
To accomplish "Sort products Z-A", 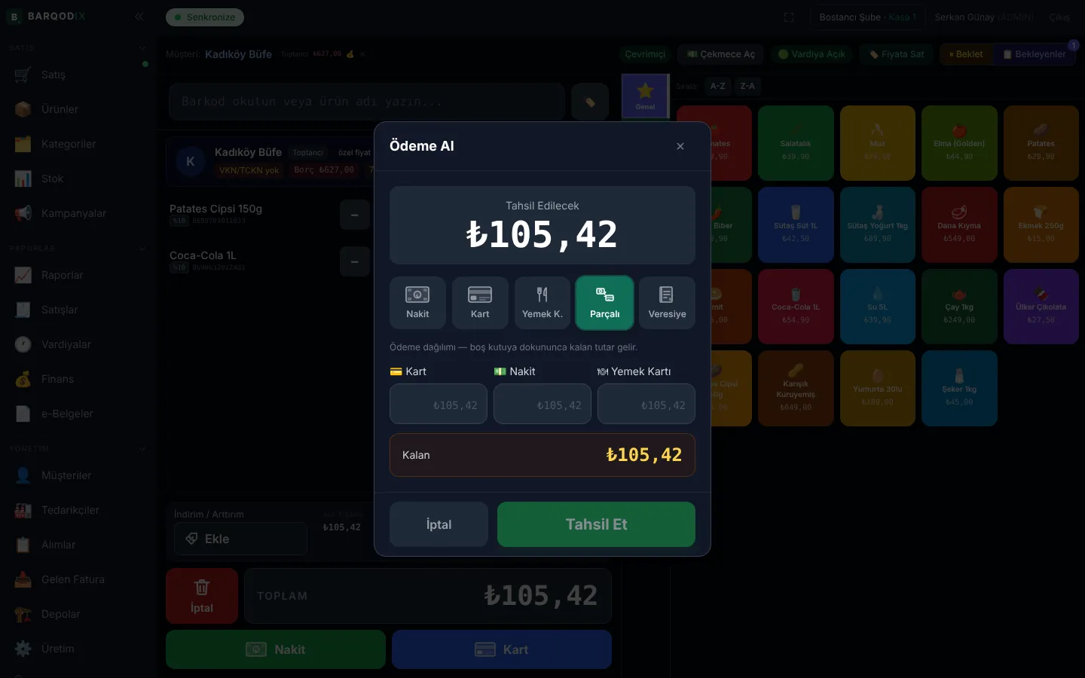I will [747, 87].
